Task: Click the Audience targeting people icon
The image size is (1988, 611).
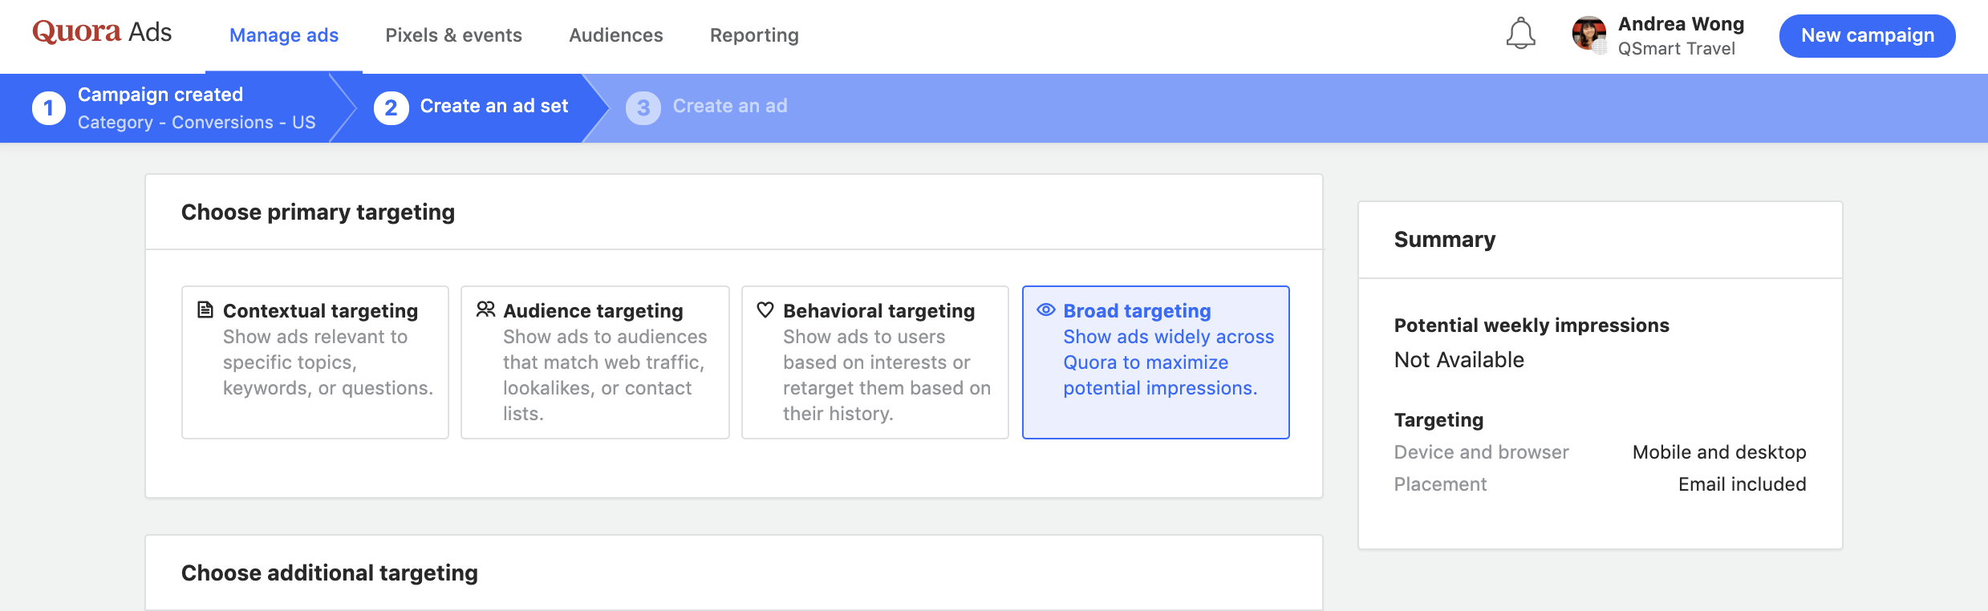Action: point(485,310)
